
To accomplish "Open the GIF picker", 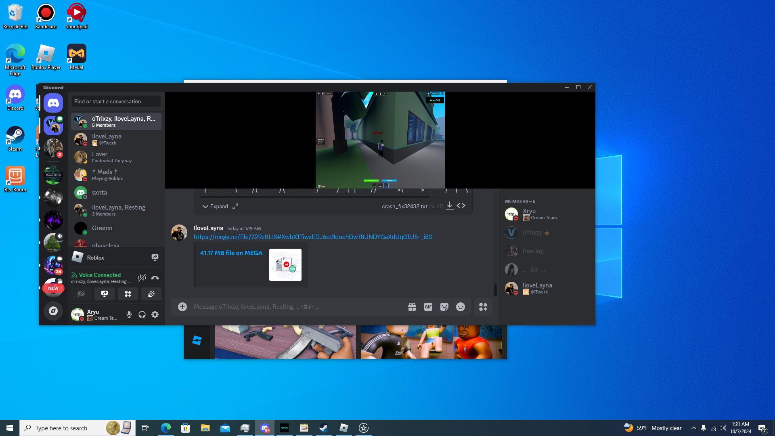I will pyautogui.click(x=428, y=307).
